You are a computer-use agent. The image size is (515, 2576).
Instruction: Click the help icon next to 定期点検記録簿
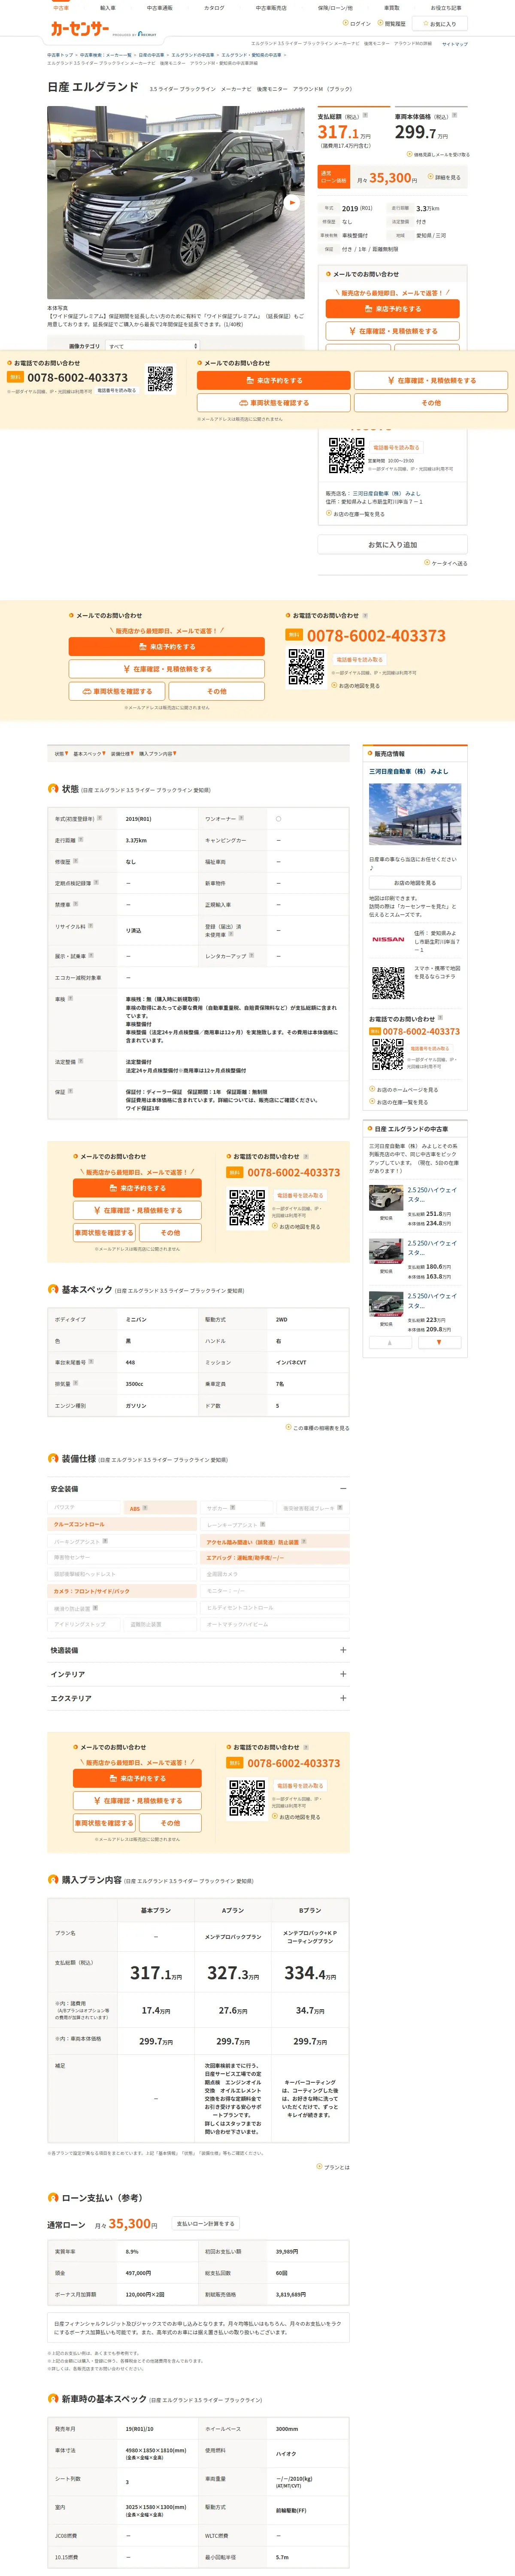pyautogui.click(x=96, y=882)
